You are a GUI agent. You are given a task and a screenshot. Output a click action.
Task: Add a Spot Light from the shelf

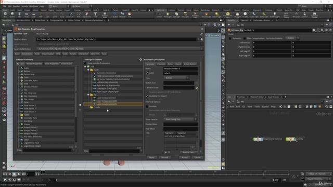pos(176,15)
